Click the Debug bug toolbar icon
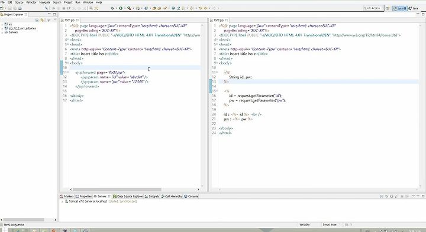Image resolution: width=426 pixels, height=232 pixels. coord(112,8)
